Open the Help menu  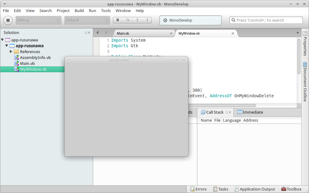click(x=140, y=11)
